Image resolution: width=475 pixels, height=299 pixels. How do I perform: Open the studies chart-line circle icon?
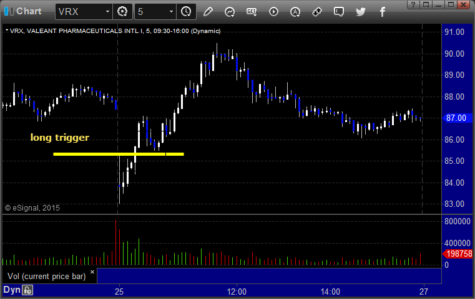point(230,12)
